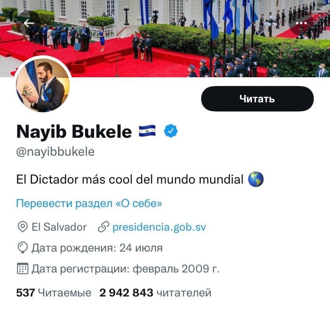330x309 pixels.
Task: Click the location pin icon
Action: click(x=23, y=227)
